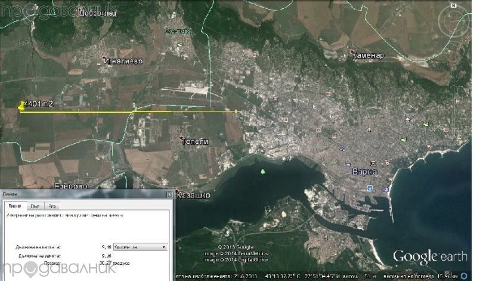Click the © 2013 Google copyright text
The height and width of the screenshot is (281, 477).
tap(236, 247)
